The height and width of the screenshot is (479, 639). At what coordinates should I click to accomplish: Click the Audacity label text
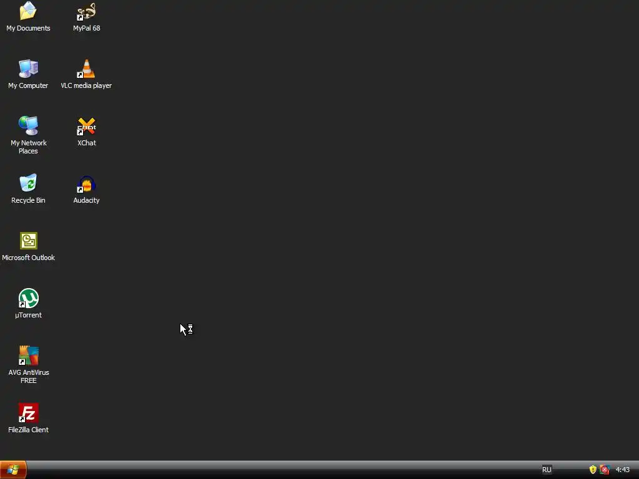point(86,200)
